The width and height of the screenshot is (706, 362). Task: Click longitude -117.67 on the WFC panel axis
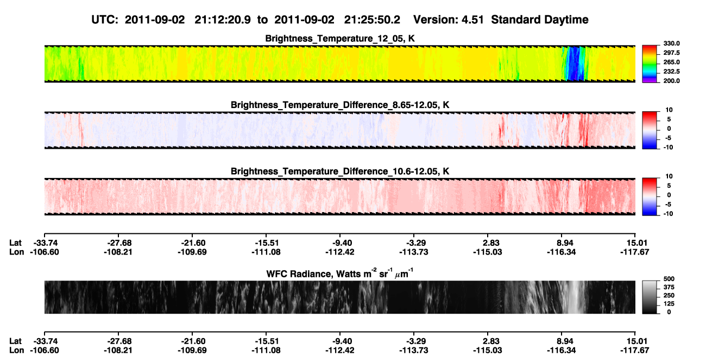[x=635, y=350]
